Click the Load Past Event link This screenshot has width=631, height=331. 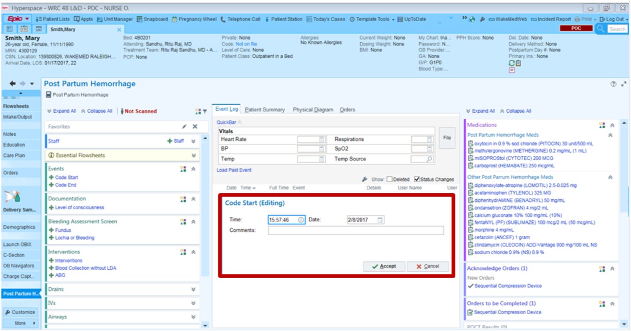tap(234, 170)
